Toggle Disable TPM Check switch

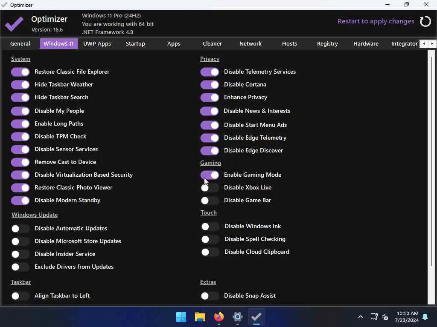20,137
